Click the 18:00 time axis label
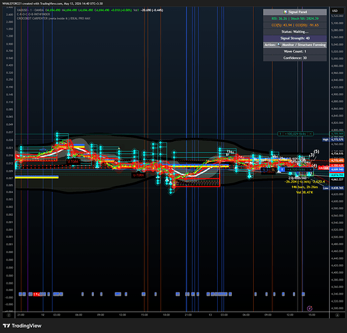The image size is (347, 333). pyautogui.click(x=167, y=315)
